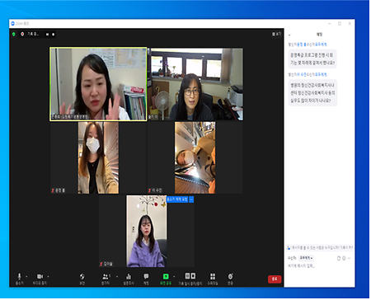This screenshot has height=300, width=371.
Task: Open share options arrow beside Share Screen
Action: click(x=174, y=276)
